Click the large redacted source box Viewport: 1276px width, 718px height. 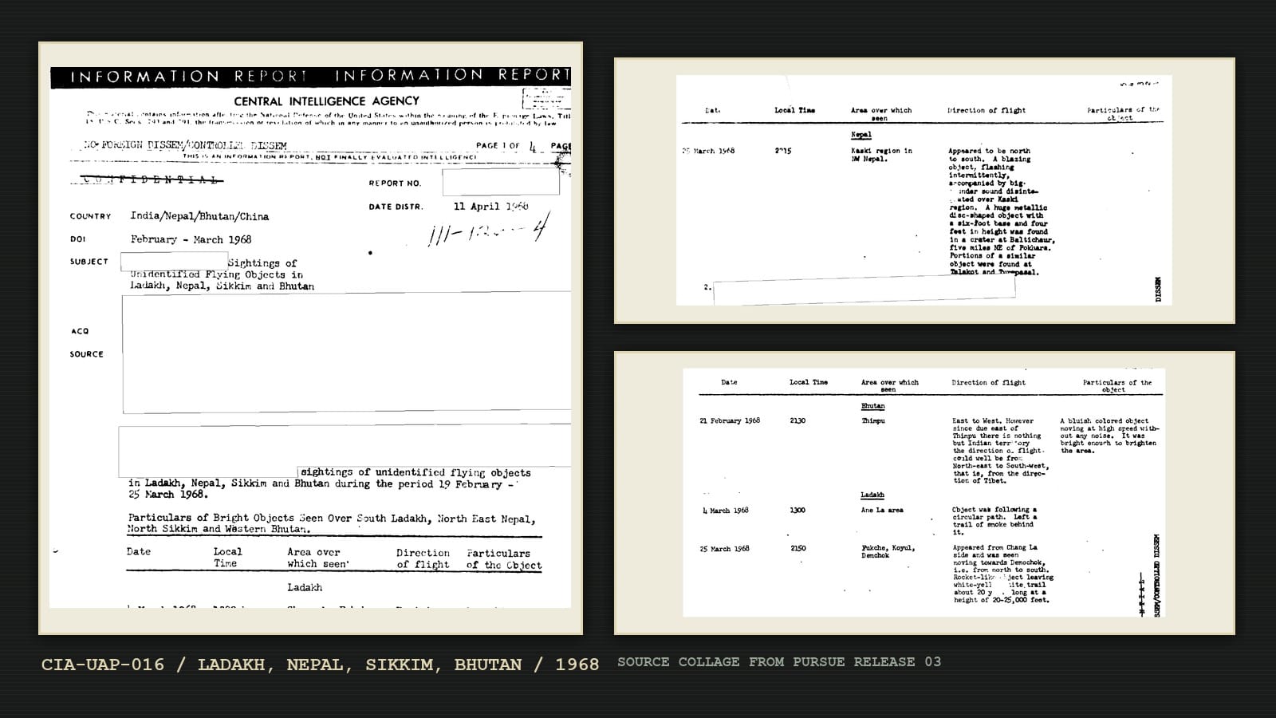346,353
